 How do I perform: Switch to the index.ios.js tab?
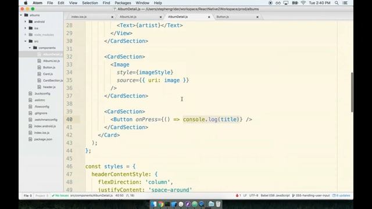(79, 17)
